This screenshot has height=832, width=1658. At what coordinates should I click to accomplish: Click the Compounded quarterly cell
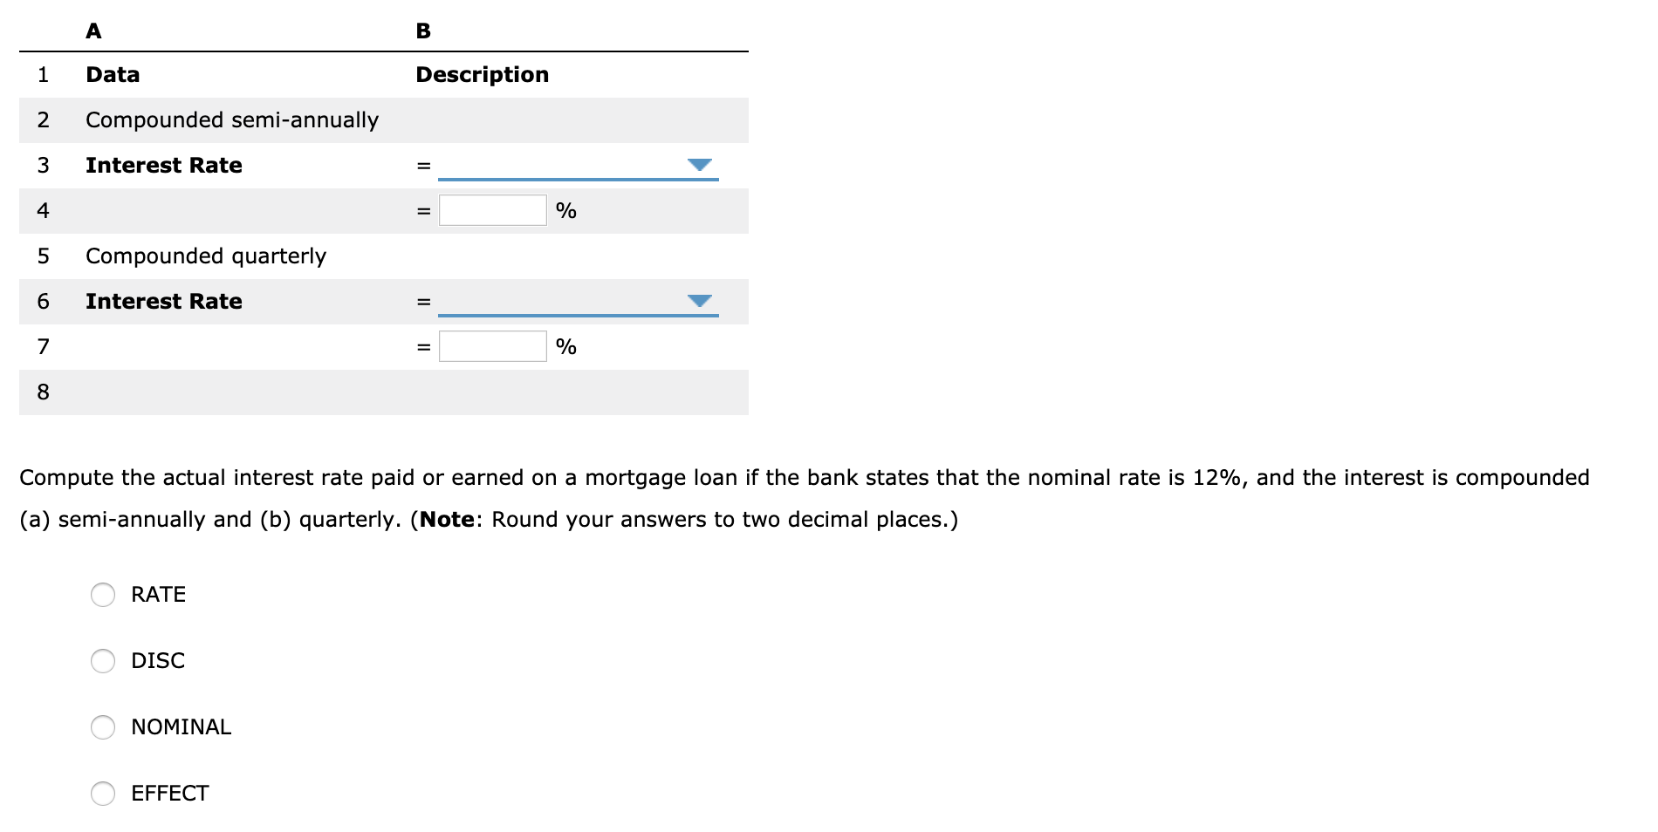(x=206, y=256)
